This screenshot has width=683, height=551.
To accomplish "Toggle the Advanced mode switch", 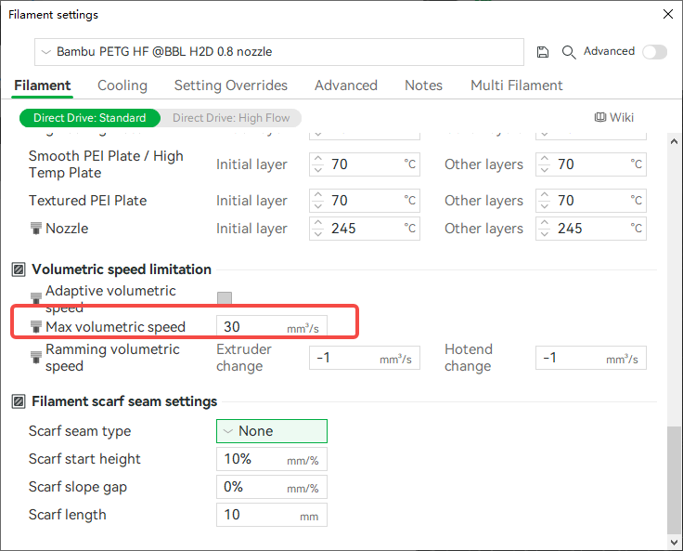I will (x=654, y=51).
